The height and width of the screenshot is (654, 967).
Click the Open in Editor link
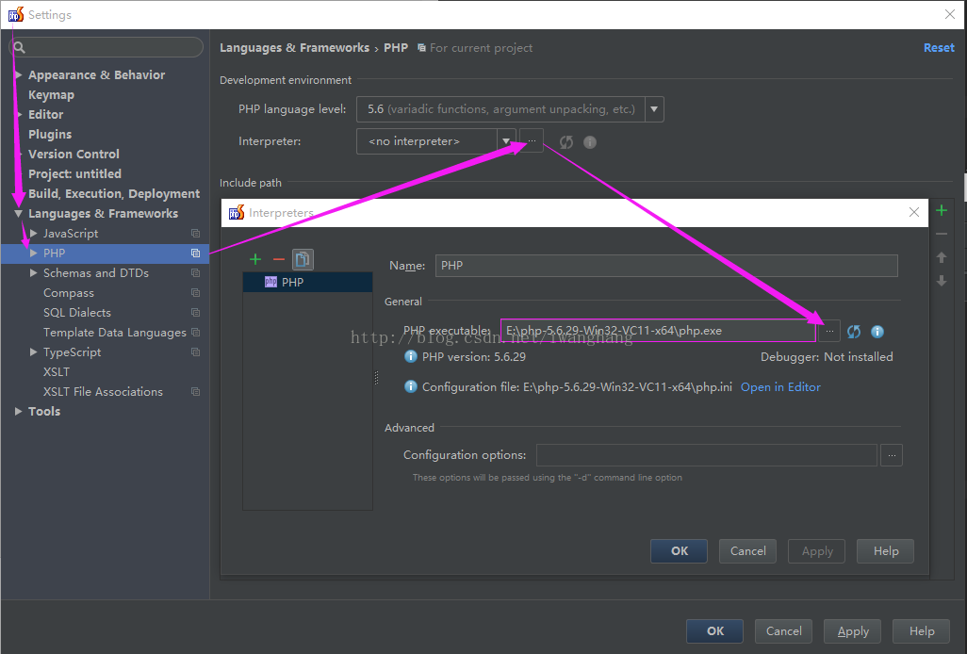780,387
